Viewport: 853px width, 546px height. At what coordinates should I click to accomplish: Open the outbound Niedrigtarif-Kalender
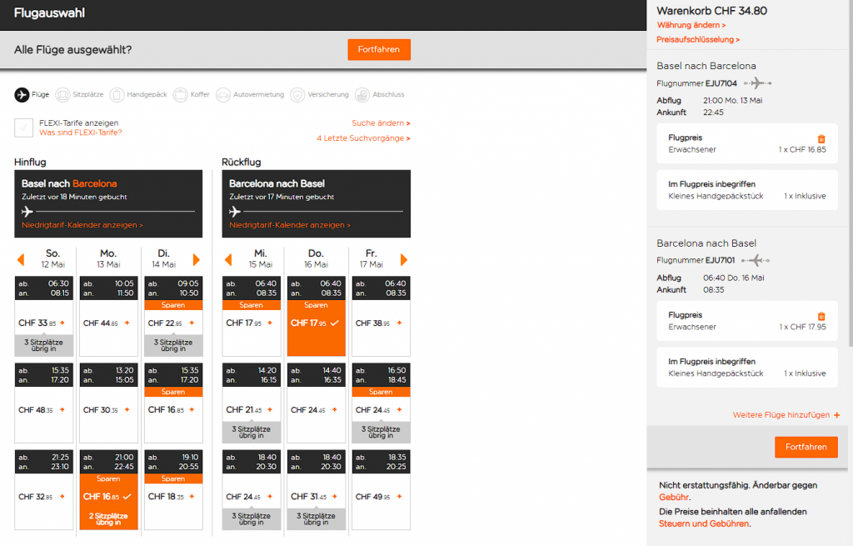pos(82,225)
